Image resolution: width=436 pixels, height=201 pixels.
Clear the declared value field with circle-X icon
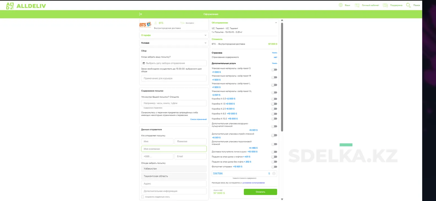pyautogui.click(x=274, y=174)
